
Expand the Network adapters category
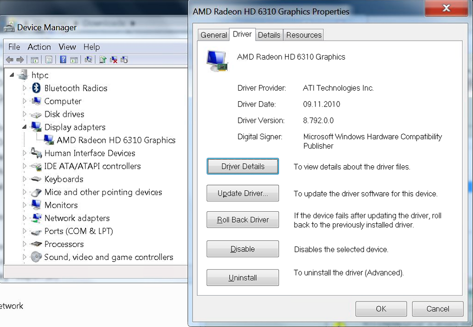point(24,218)
